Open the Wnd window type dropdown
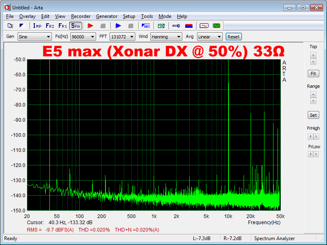This screenshot has height=245, width=327. click(x=166, y=37)
